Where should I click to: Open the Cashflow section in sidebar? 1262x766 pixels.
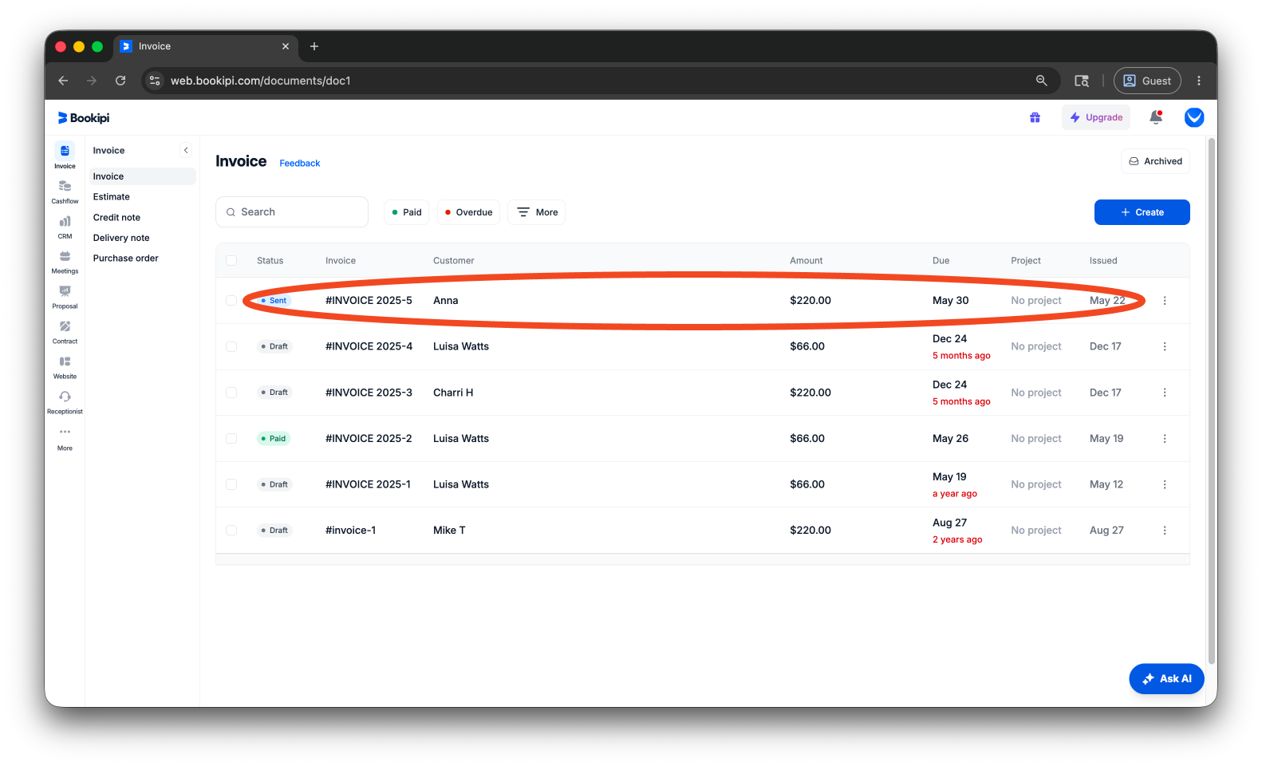pyautogui.click(x=65, y=191)
